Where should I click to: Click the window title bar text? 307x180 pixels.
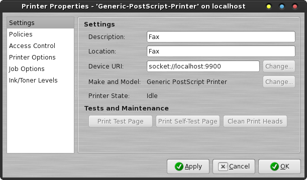coord(134,6)
